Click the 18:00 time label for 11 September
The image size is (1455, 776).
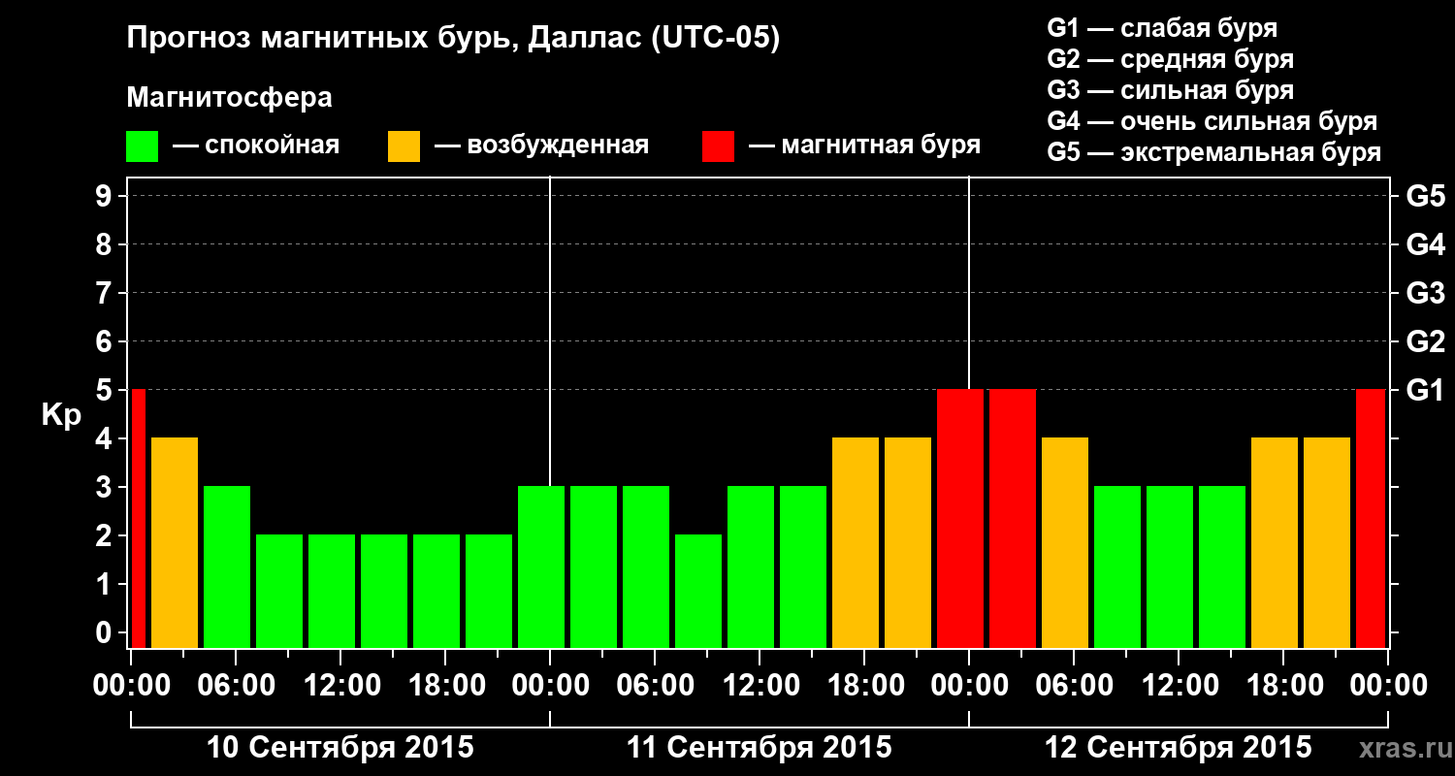point(865,686)
